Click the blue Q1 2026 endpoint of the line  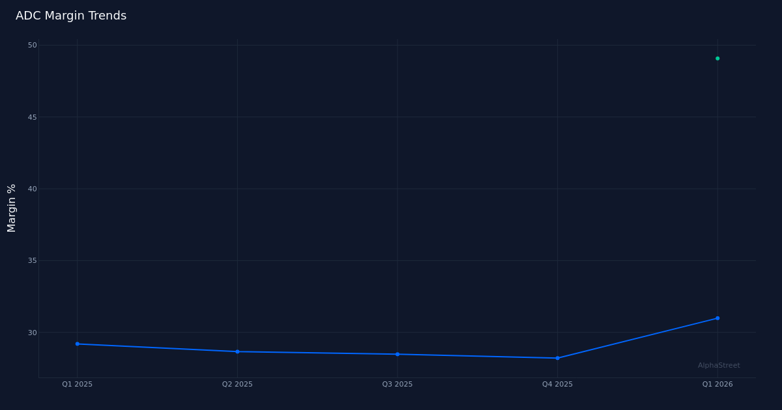point(717,318)
